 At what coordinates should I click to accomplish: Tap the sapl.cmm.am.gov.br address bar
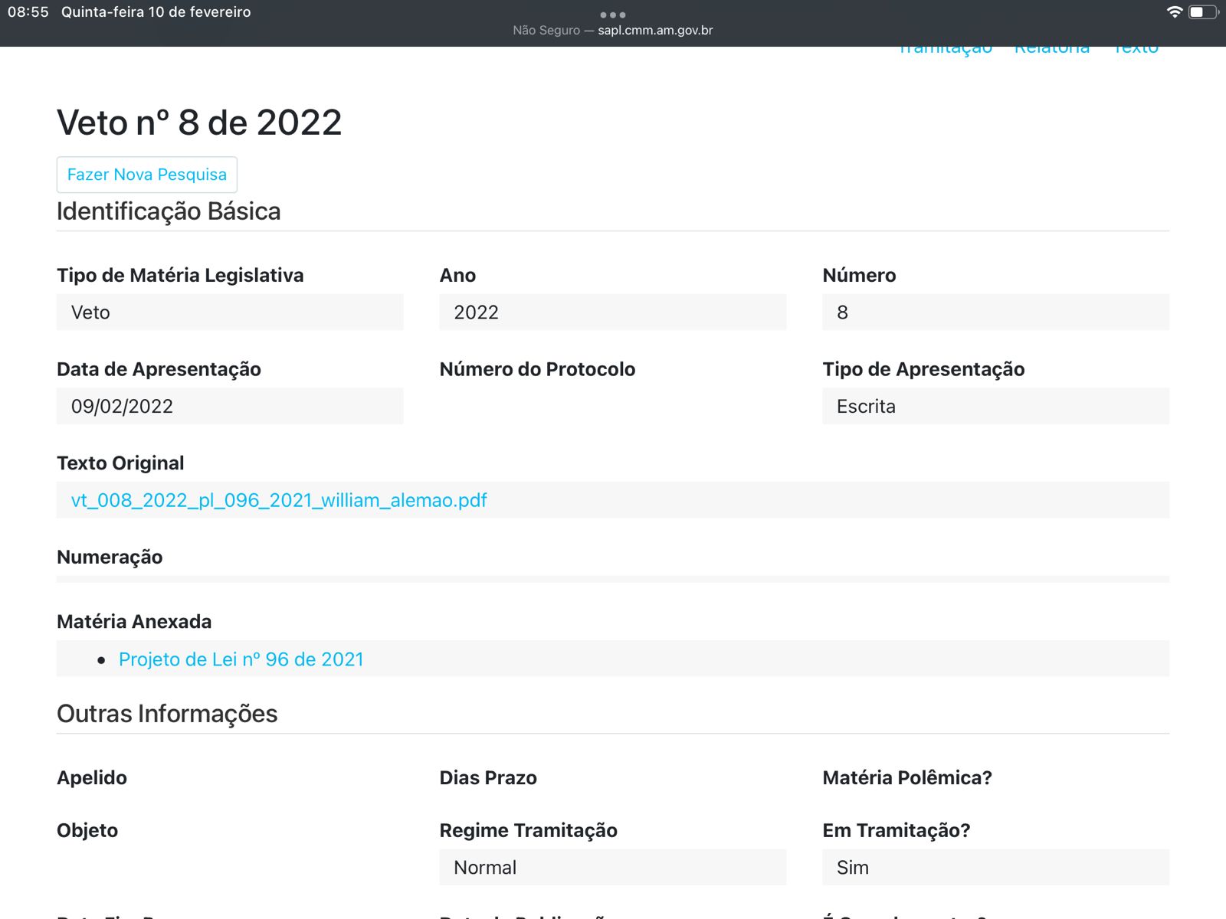coord(654,31)
